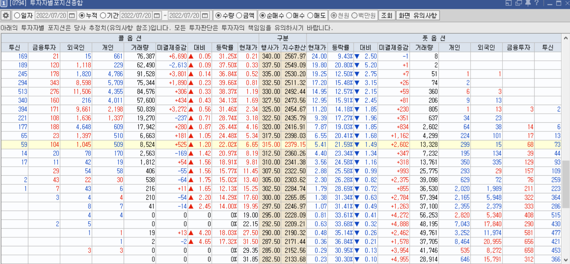
Task: Select strike price 282.50 cell
Action: coord(269,259)
